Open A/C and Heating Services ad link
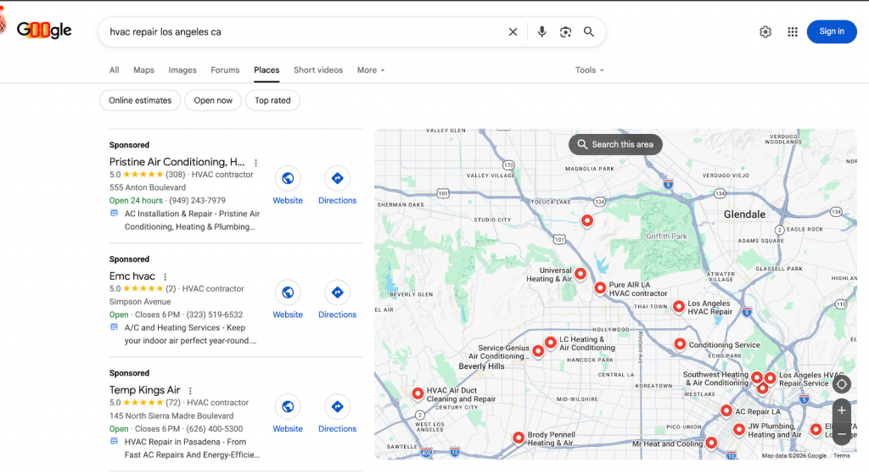Image resolution: width=869 pixels, height=474 pixels. [190, 334]
